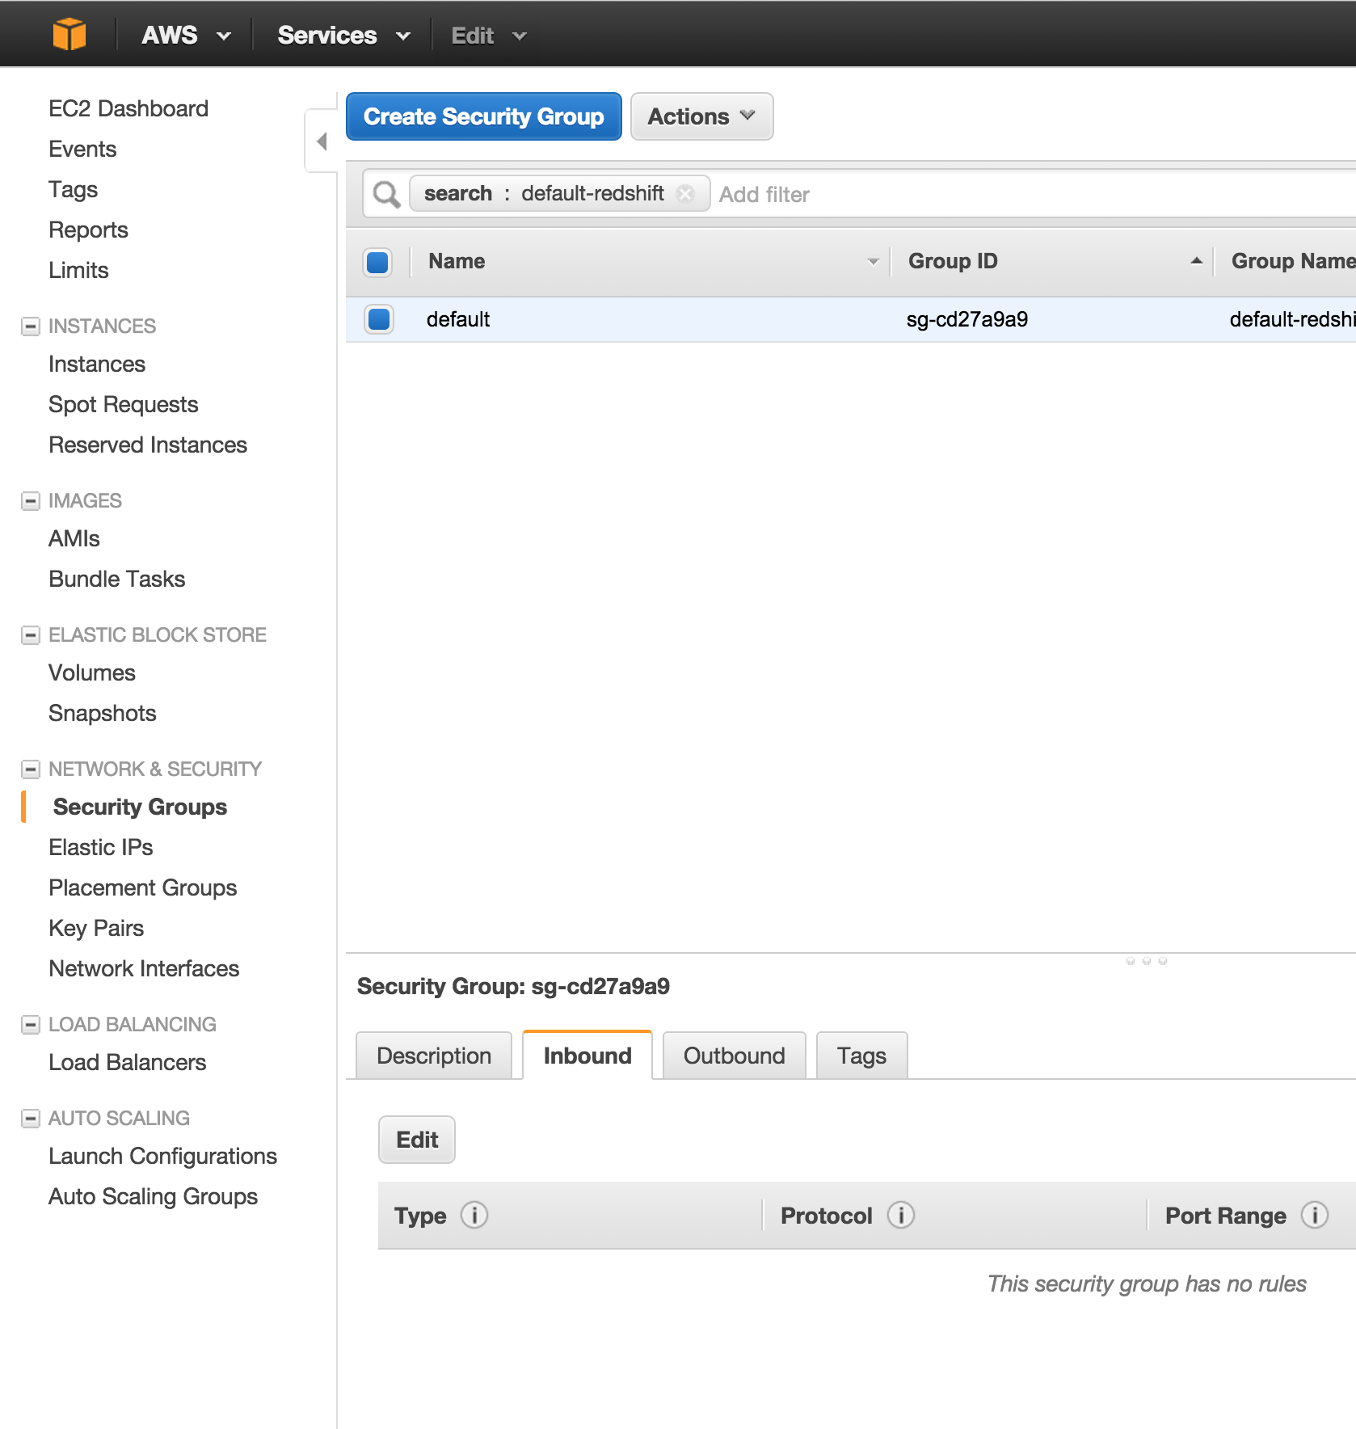
Task: Toggle the select-all checkbox in header
Action: [x=377, y=262]
